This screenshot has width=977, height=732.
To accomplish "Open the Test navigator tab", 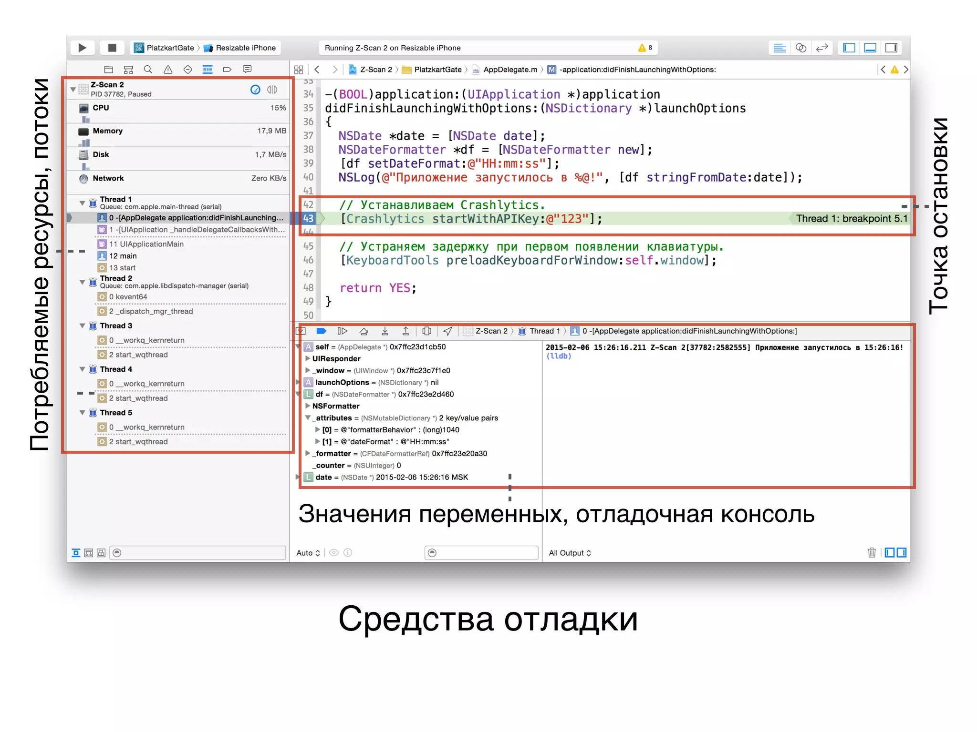I will [187, 70].
